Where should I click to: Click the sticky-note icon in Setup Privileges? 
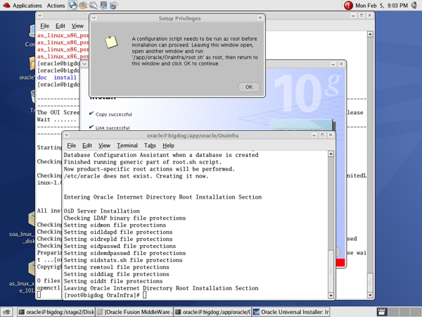[x=111, y=42]
